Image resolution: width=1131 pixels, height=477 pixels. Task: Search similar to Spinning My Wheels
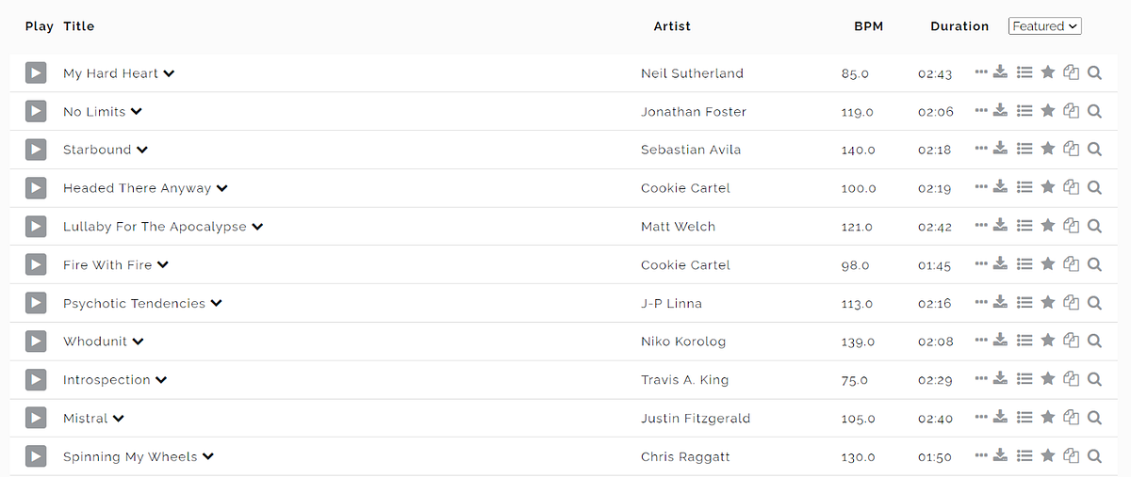pos(1094,456)
